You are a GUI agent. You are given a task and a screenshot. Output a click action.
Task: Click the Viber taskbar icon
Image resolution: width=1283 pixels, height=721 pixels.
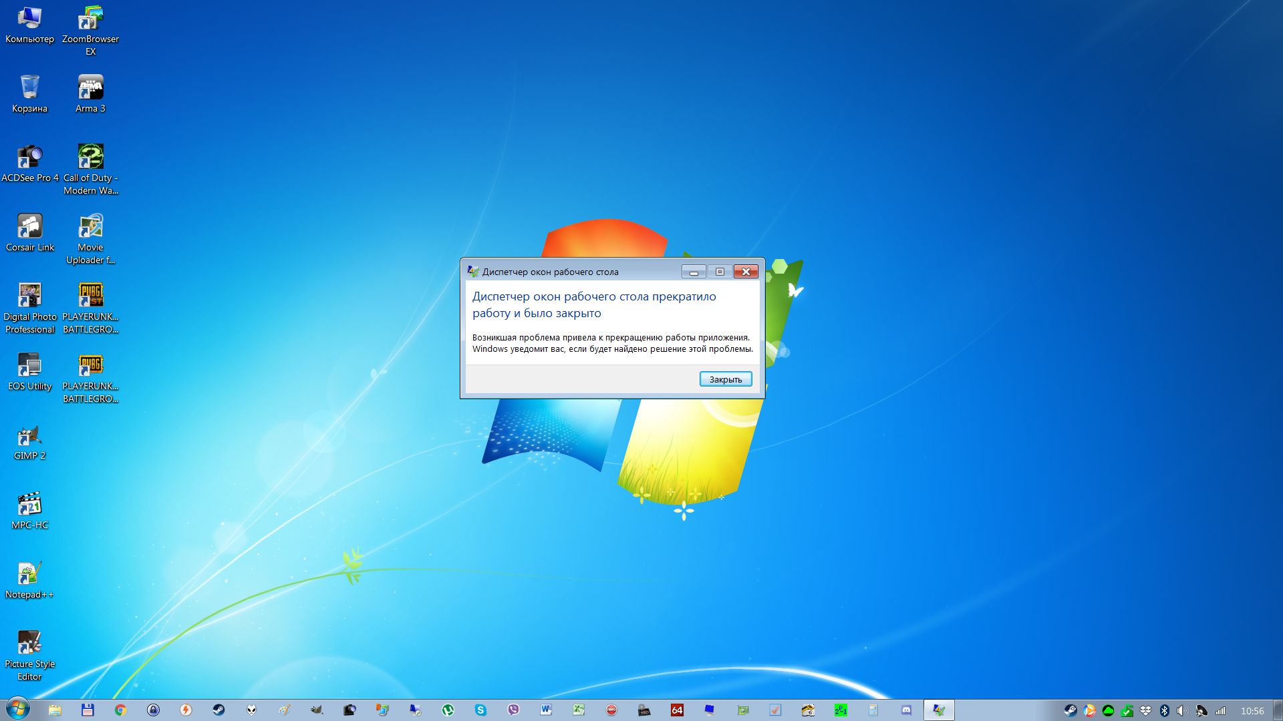click(x=513, y=710)
